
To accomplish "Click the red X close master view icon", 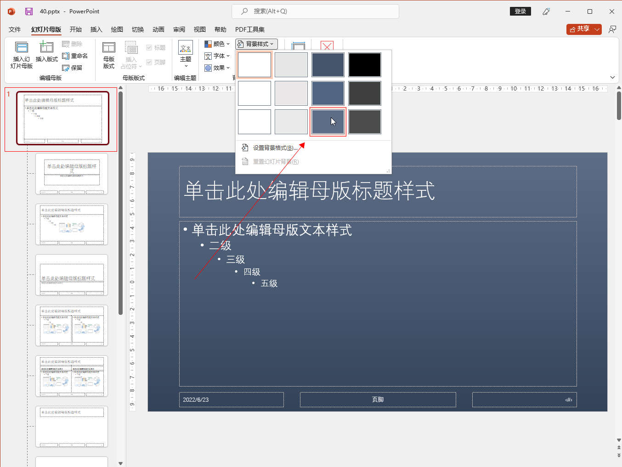I will point(327,46).
